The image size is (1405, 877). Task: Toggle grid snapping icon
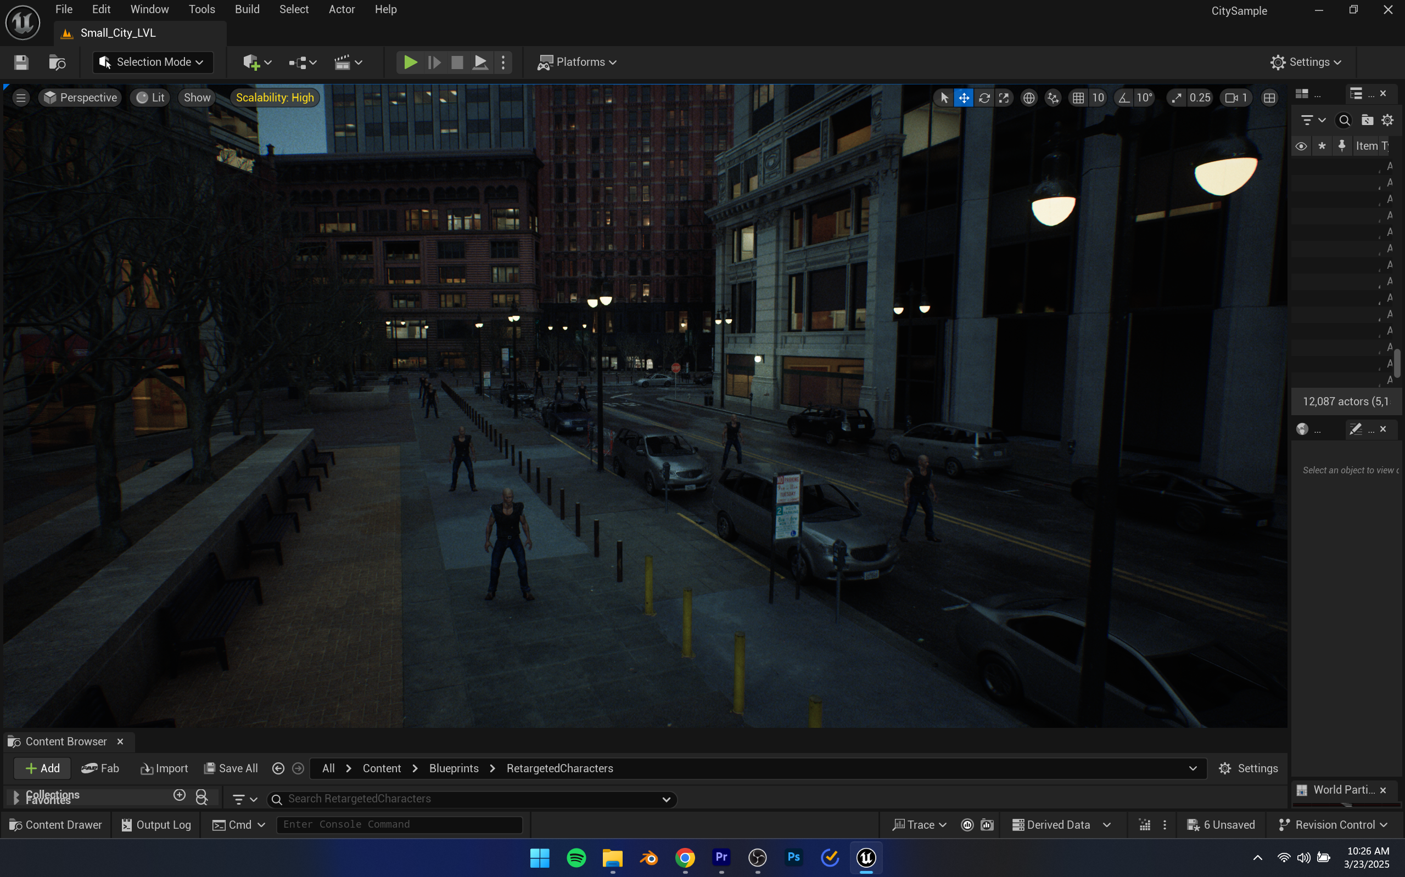point(1078,98)
